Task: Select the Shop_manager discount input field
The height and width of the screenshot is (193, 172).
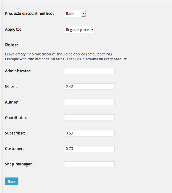Action: [x=89, y=164]
